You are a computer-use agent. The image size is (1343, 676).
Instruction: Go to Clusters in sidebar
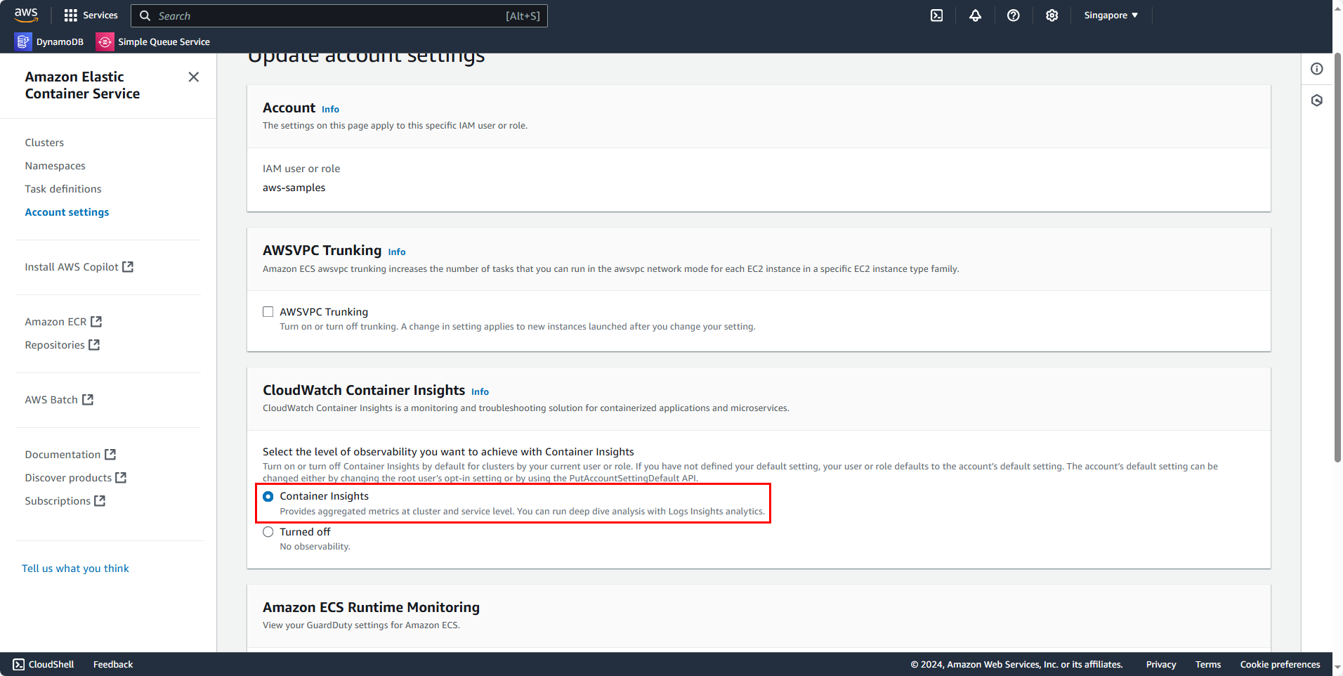(x=44, y=143)
